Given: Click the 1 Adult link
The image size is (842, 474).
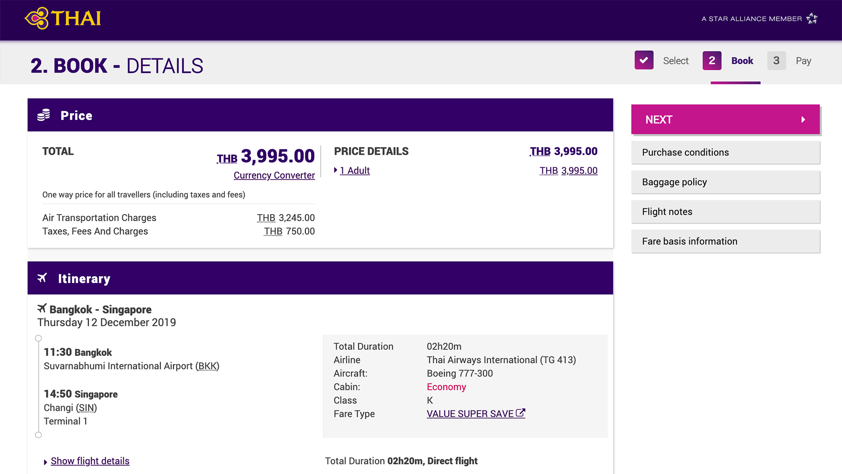Looking at the screenshot, I should (355, 170).
